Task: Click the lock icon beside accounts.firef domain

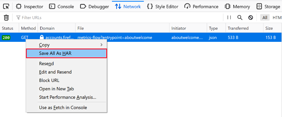Action: pos(42,38)
